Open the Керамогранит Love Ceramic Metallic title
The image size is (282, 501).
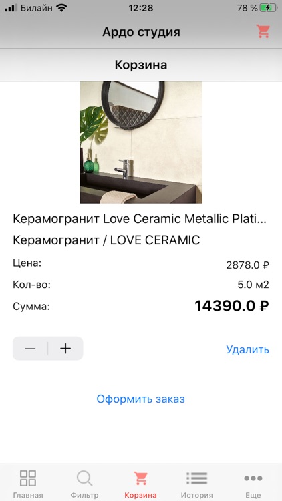click(x=140, y=219)
